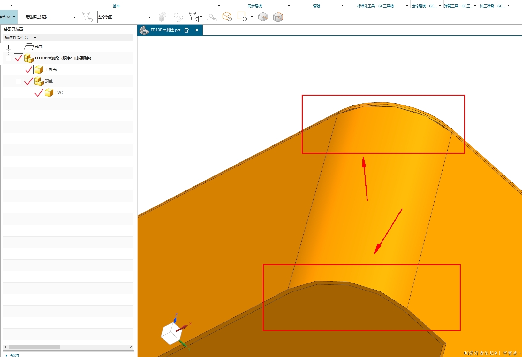
Task: Click the crosshair with chain link icon
Action: point(178,17)
